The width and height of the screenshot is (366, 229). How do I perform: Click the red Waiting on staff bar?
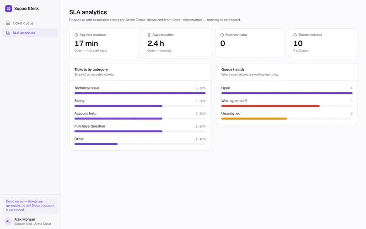coord(270,106)
